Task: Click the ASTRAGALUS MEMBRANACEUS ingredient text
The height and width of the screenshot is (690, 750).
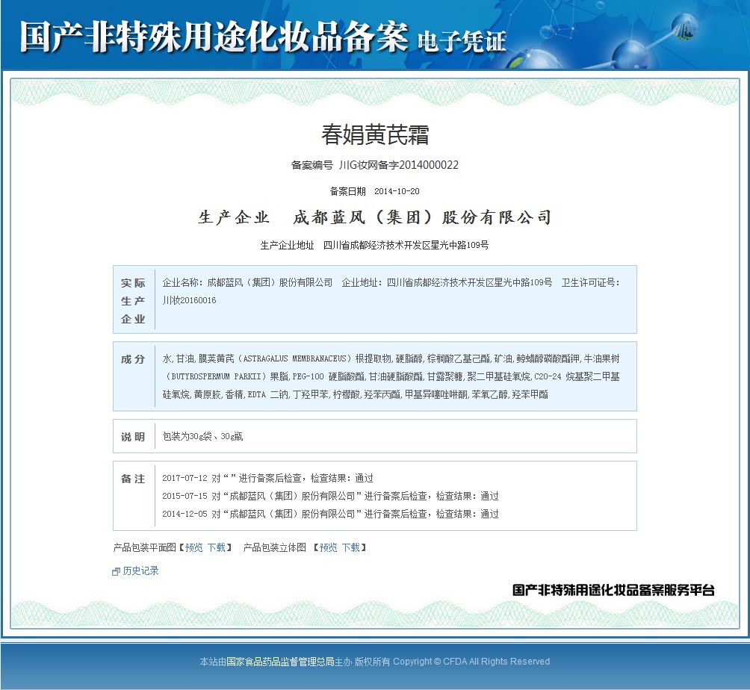Action: click(294, 358)
